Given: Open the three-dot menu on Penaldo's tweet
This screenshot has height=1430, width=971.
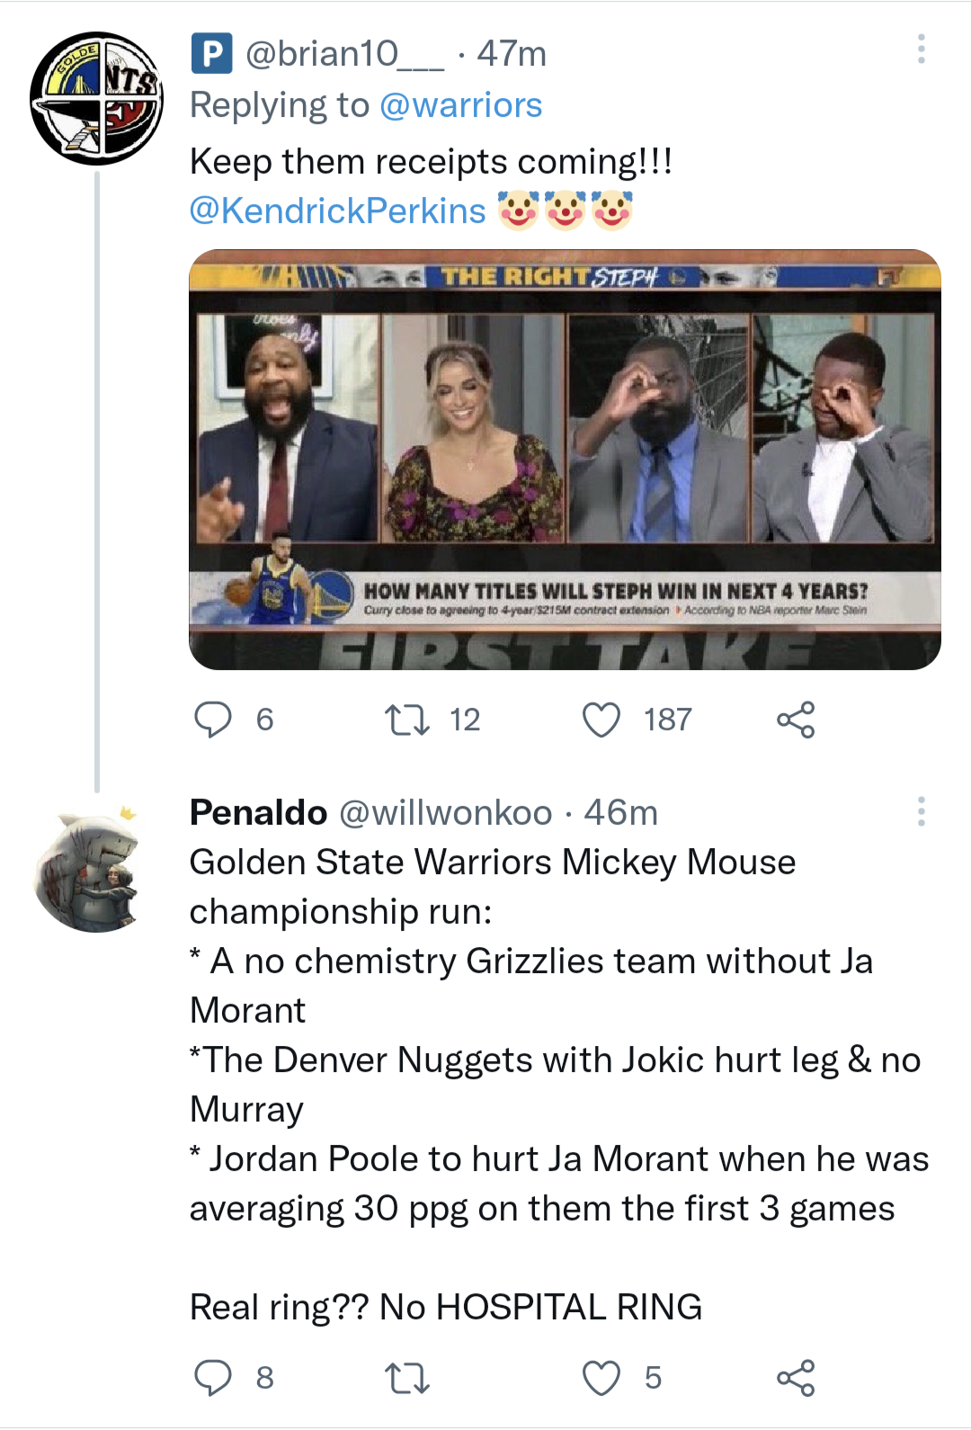Looking at the screenshot, I should coord(921,814).
